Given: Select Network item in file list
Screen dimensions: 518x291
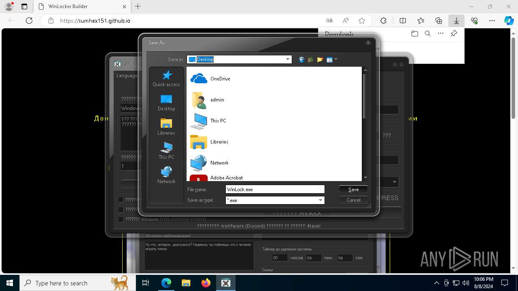Looking at the screenshot, I should (210, 163).
